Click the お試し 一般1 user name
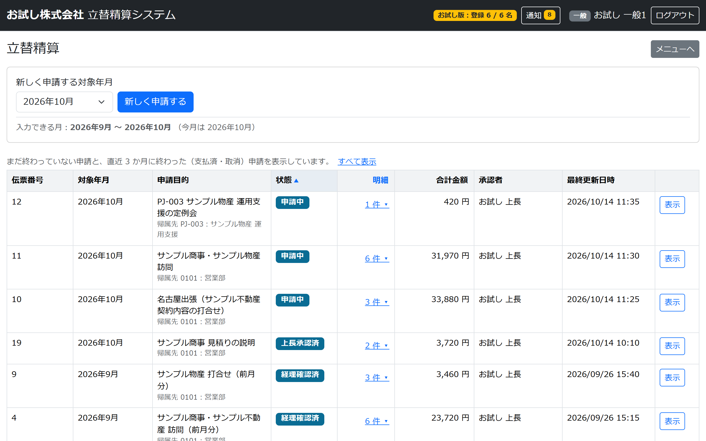 click(620, 15)
